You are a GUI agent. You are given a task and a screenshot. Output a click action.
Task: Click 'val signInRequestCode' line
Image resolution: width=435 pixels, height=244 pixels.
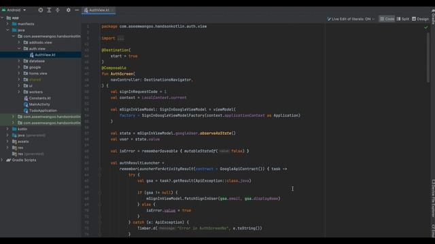point(139,91)
